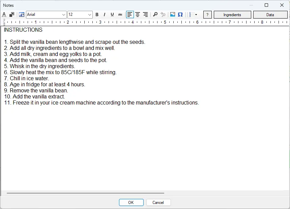Click the background color squares icon
The image size is (290, 209).
coord(12,14)
